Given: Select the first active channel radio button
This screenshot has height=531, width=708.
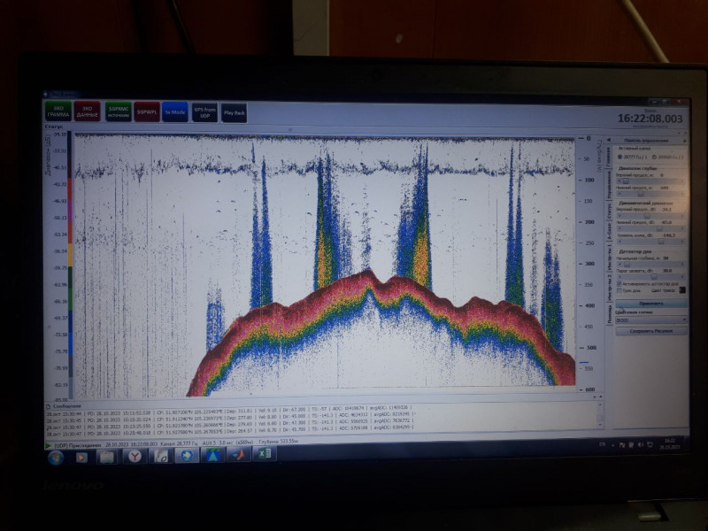Looking at the screenshot, I should [x=621, y=157].
